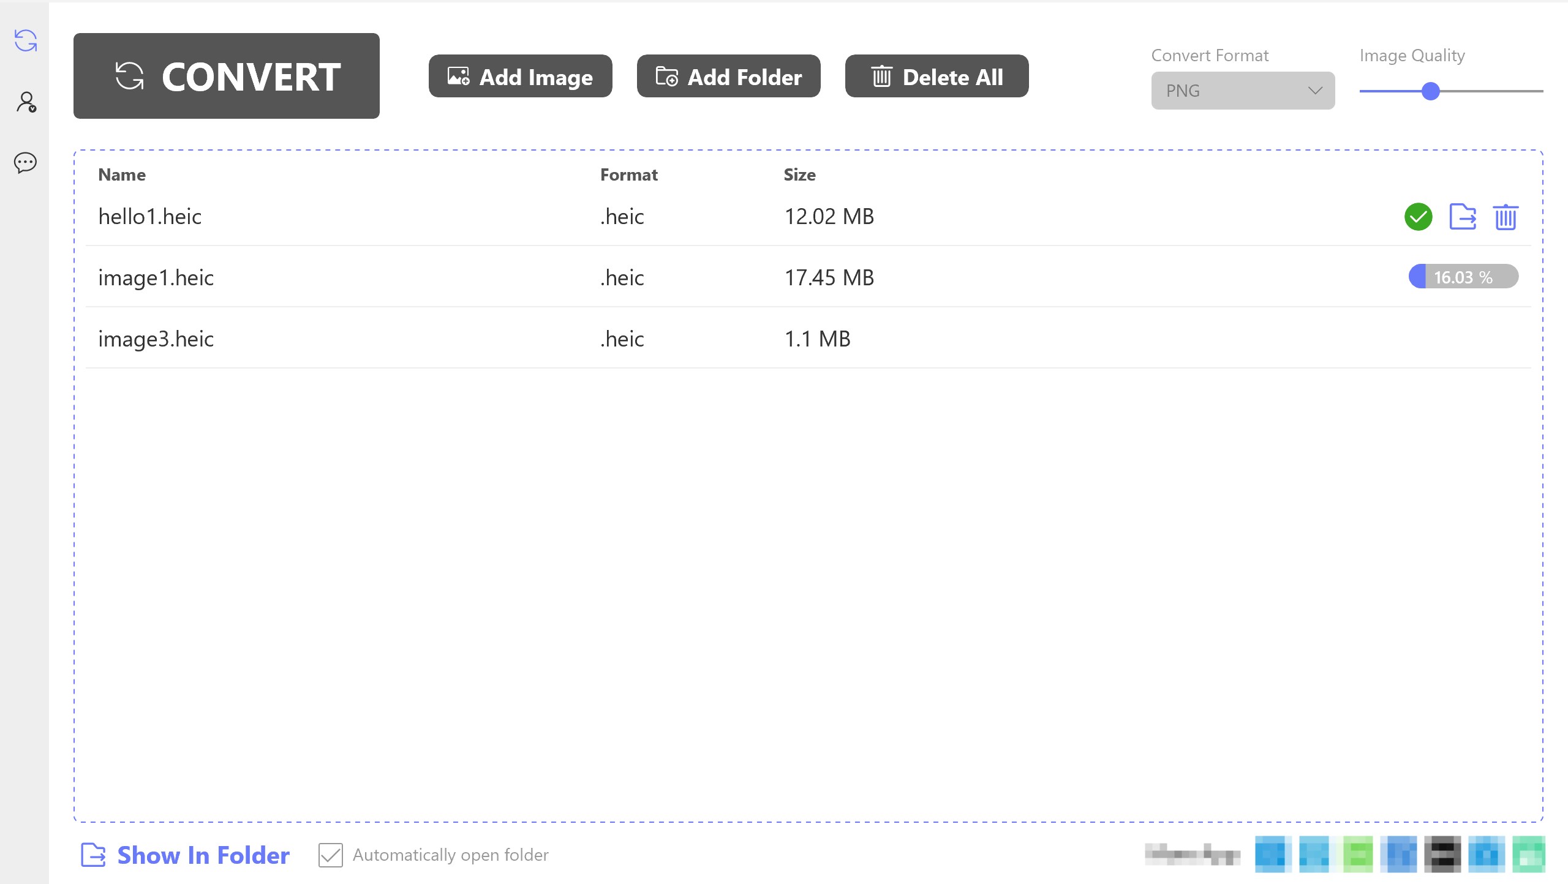
Task: Click the green completion checkmark on hello1.heic
Action: tap(1419, 217)
